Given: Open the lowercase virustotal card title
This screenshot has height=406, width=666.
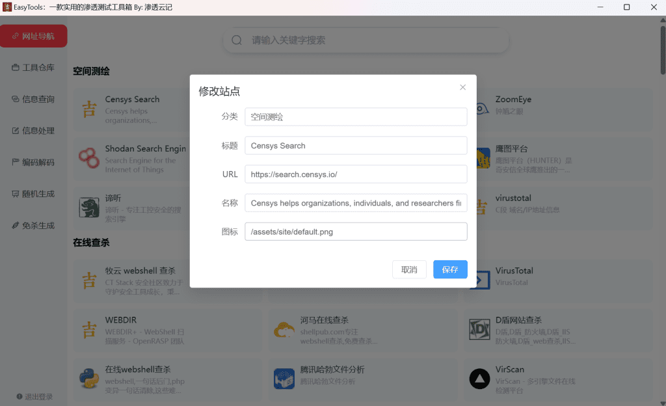Looking at the screenshot, I should (x=513, y=198).
